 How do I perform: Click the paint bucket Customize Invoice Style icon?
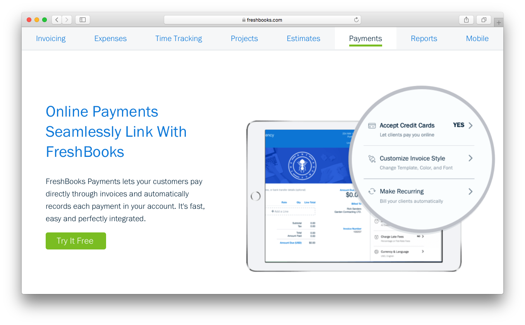pyautogui.click(x=372, y=158)
